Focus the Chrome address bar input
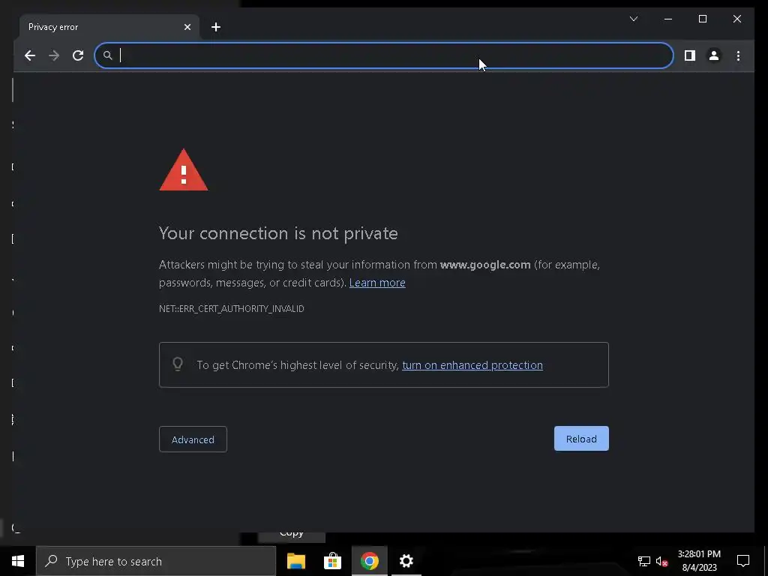The width and height of the screenshot is (768, 576). click(383, 55)
